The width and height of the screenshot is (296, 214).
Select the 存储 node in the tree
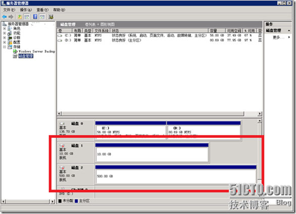point(17,46)
